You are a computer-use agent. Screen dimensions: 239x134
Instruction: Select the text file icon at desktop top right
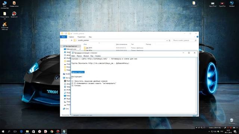point(194,4)
